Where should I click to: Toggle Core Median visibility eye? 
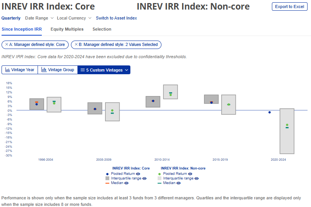[126, 183]
